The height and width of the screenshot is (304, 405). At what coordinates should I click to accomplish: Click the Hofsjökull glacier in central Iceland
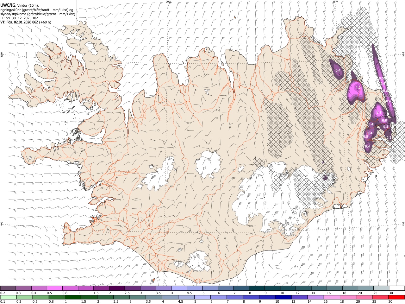208,164
